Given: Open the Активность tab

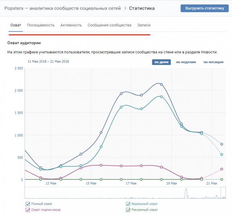Looking at the screenshot, I should [71, 25].
